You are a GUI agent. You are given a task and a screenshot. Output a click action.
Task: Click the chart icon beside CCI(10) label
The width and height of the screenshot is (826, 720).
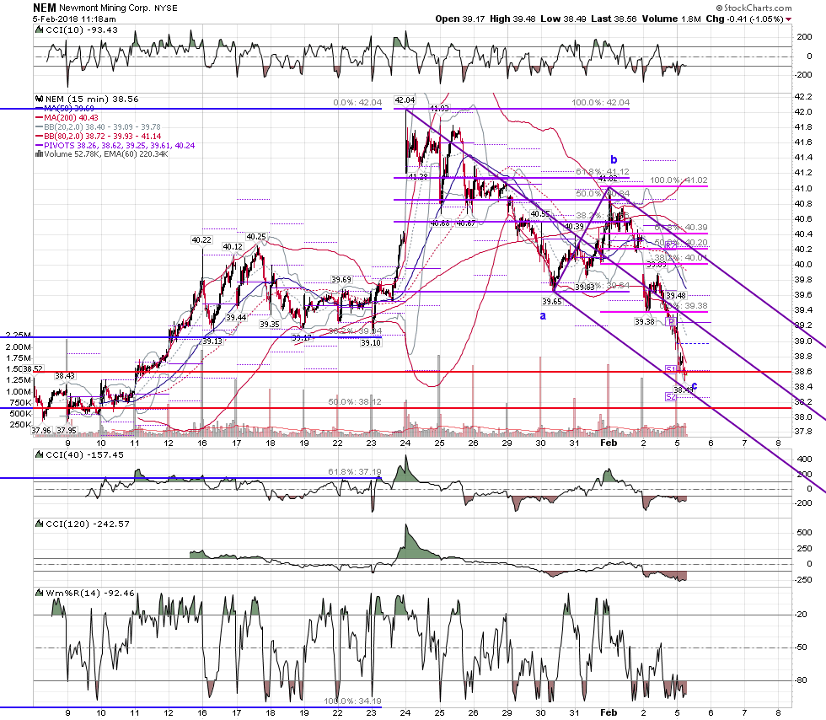tap(39, 30)
